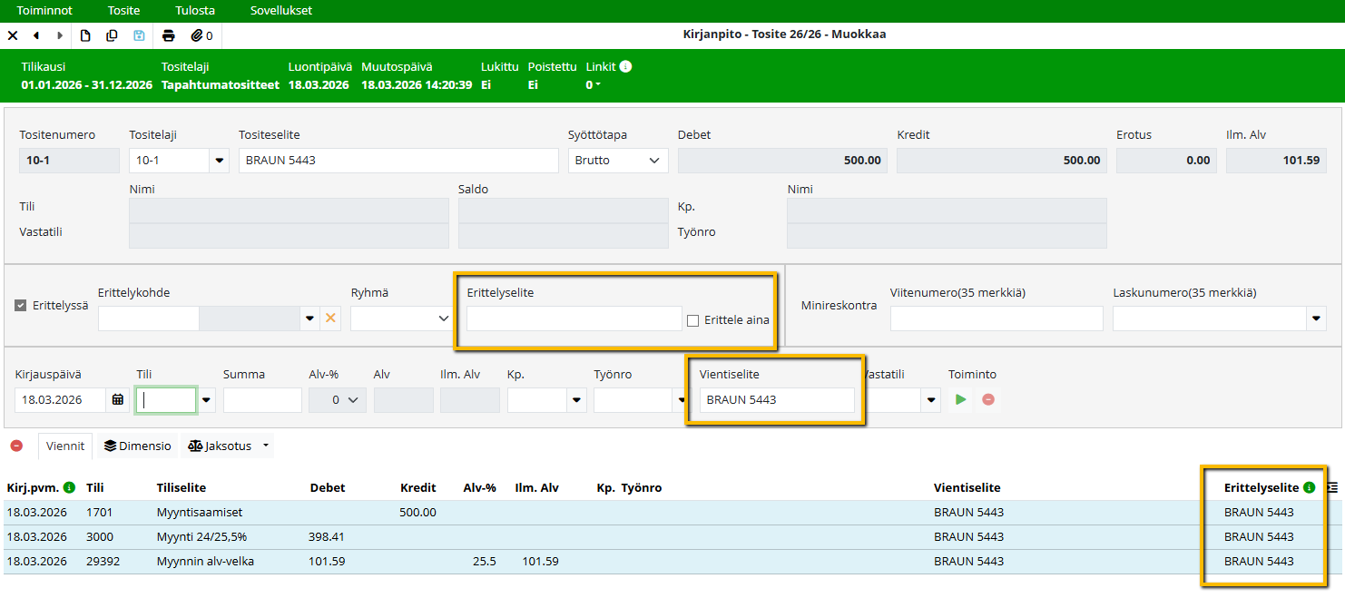Click green play icon under Toiminto

(961, 400)
